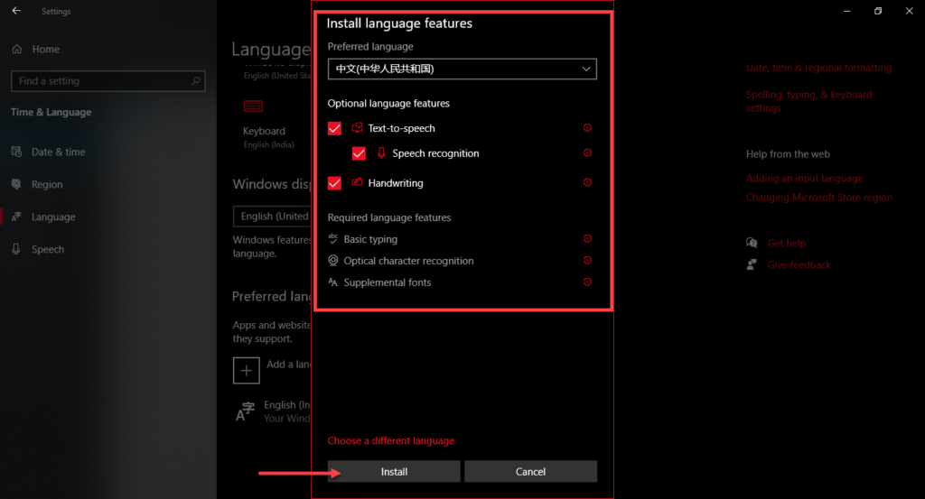Screen dimensions: 925x499
Task: Open Date, time & regional formatting link
Action: (x=818, y=67)
